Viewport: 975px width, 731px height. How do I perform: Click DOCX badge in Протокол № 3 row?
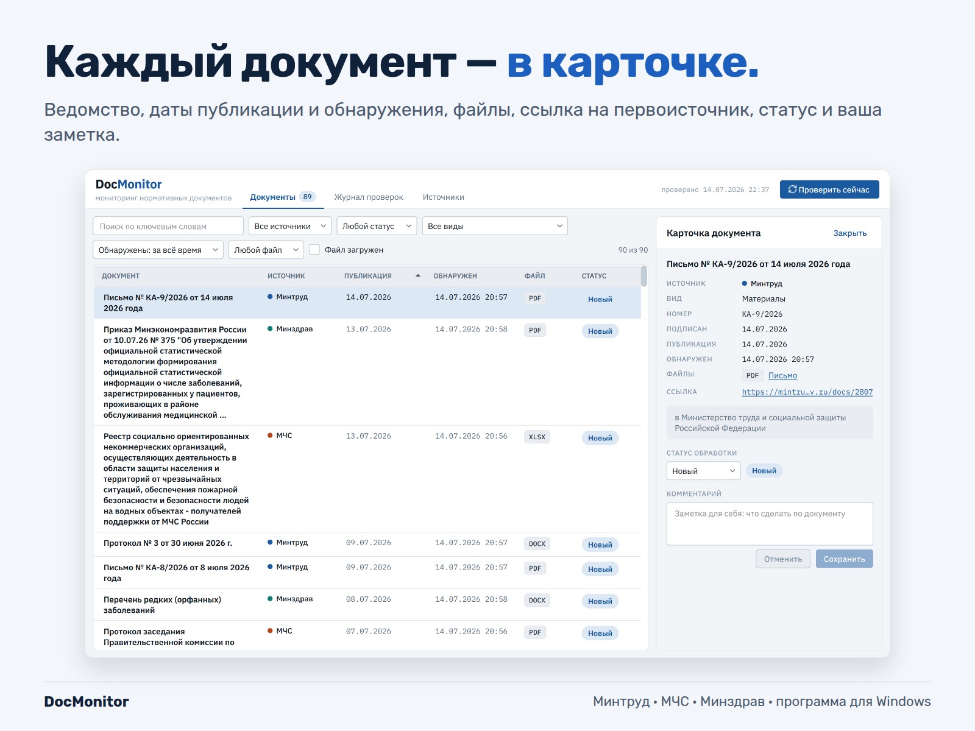pos(537,543)
